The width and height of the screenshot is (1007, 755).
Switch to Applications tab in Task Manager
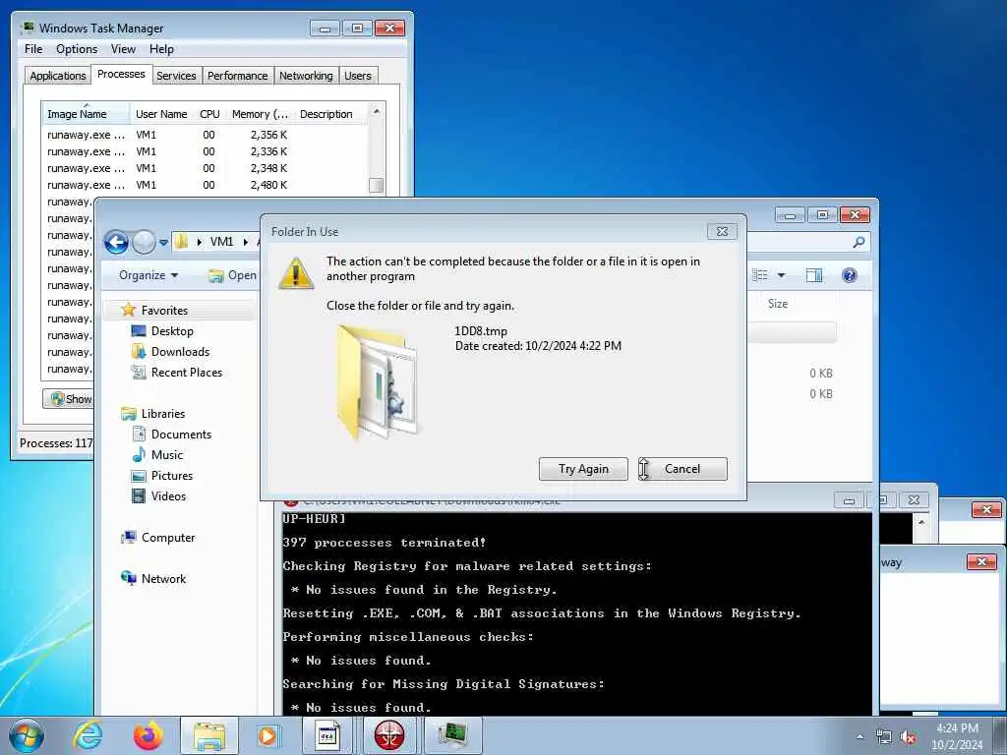click(x=58, y=76)
